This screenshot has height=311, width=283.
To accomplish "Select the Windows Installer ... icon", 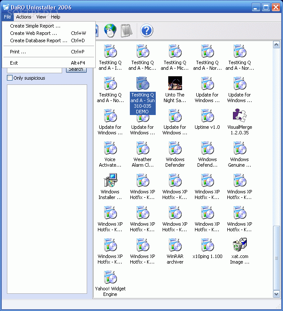I will click(110, 180).
